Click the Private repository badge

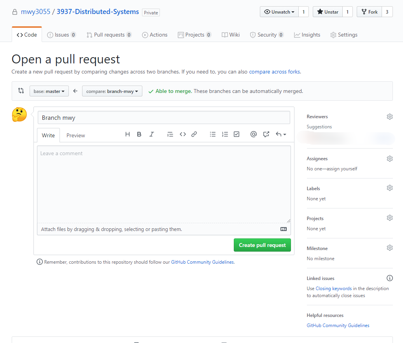[151, 12]
